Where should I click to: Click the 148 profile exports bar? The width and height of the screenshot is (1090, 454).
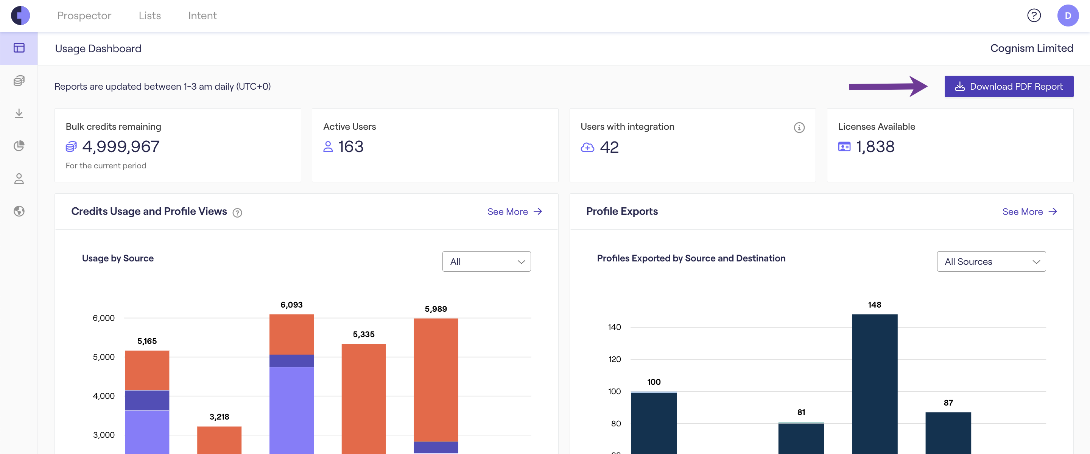(874, 383)
